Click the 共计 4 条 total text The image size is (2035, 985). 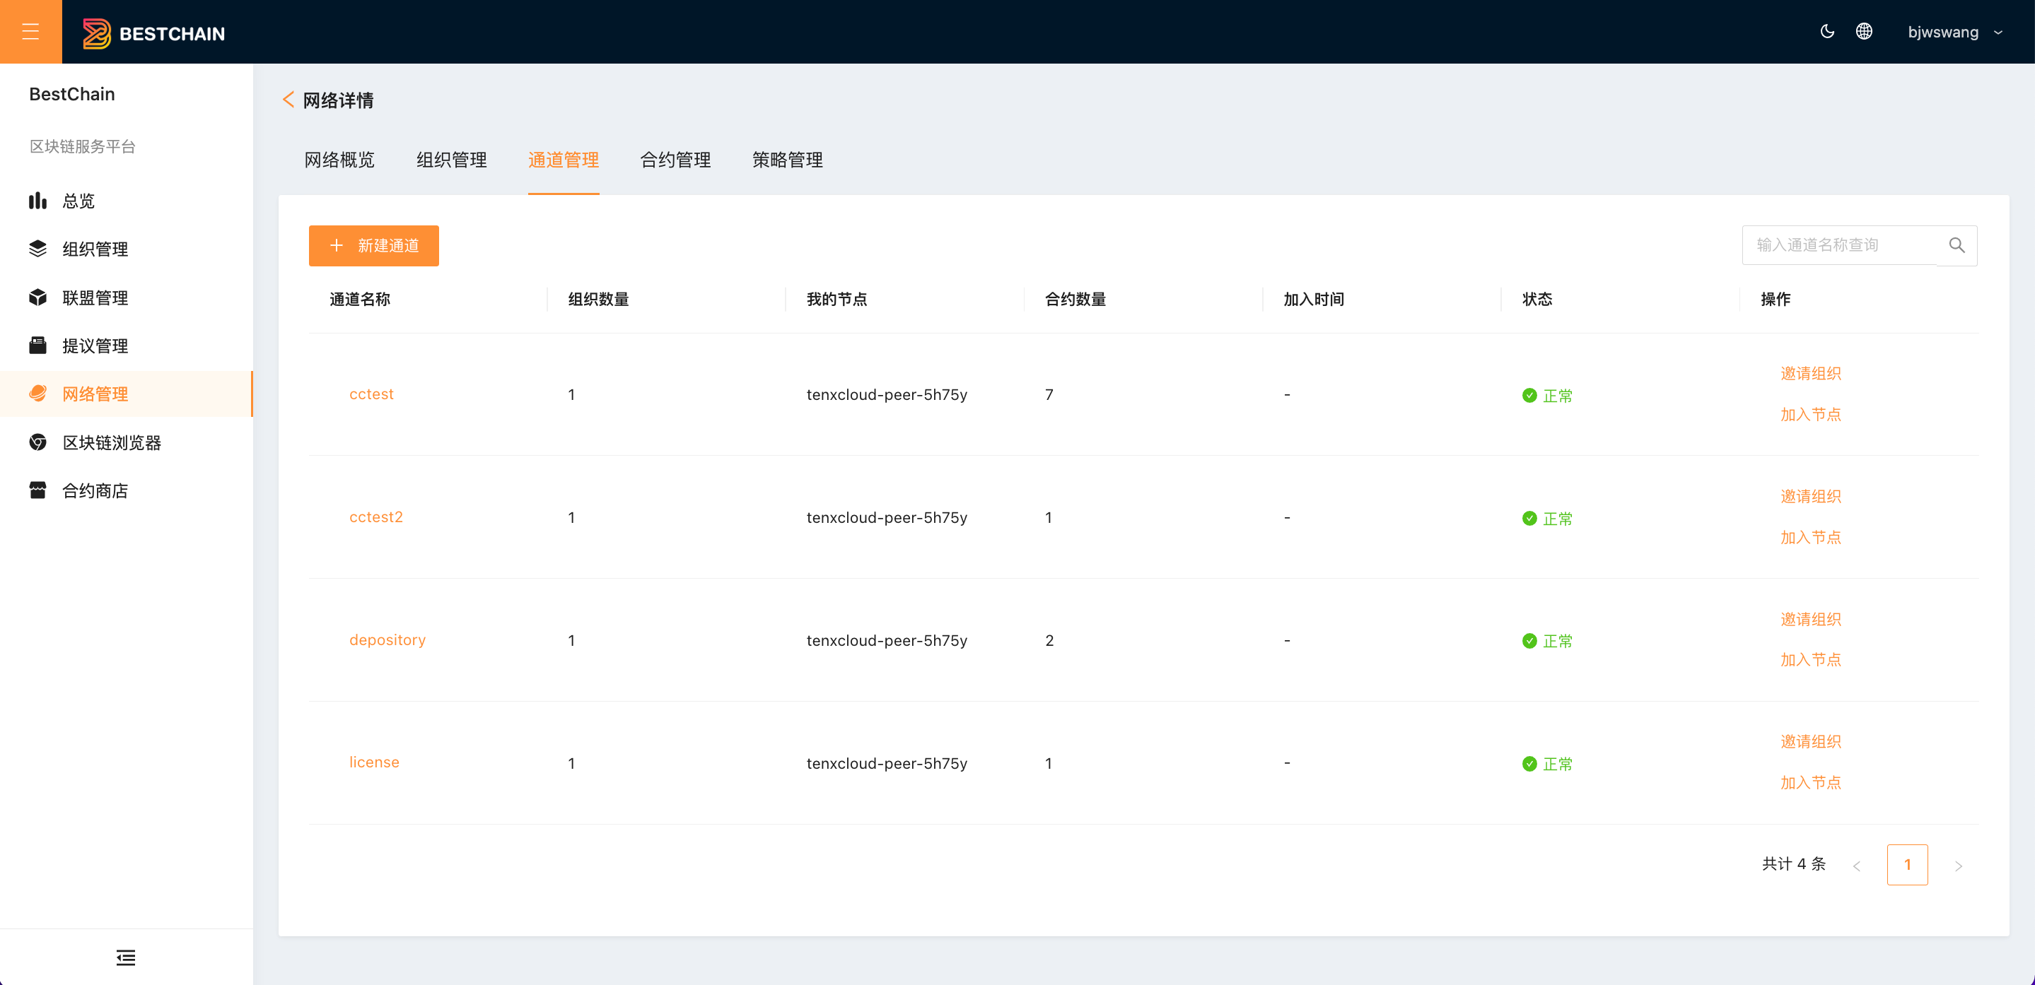(1794, 864)
